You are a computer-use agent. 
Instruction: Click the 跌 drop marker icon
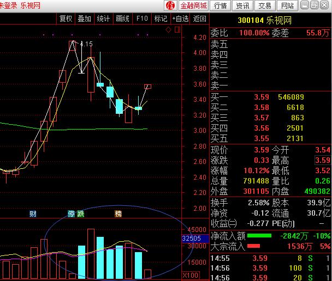(80, 214)
